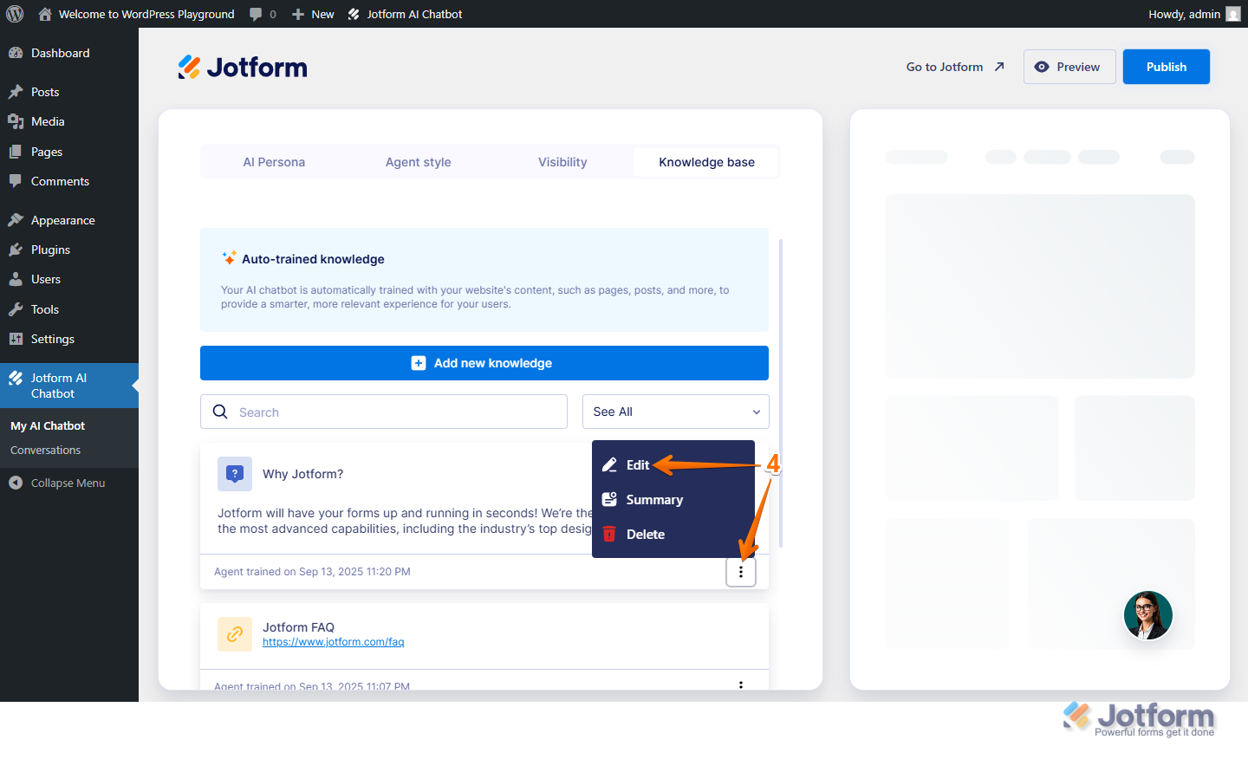
Task: Click the Media icon in the sidebar
Action: point(16,121)
